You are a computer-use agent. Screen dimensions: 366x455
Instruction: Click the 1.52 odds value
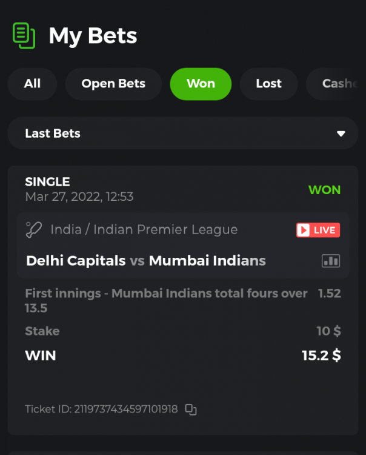click(x=330, y=294)
